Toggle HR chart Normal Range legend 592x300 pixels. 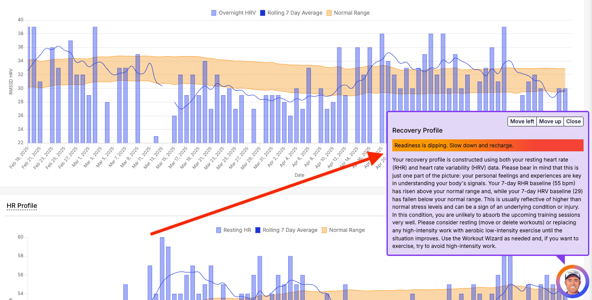(x=343, y=230)
